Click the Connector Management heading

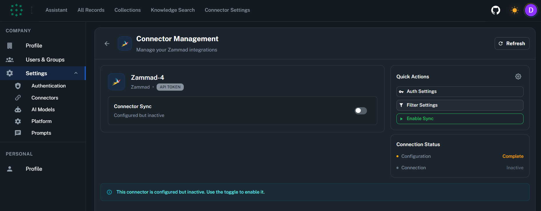click(177, 39)
